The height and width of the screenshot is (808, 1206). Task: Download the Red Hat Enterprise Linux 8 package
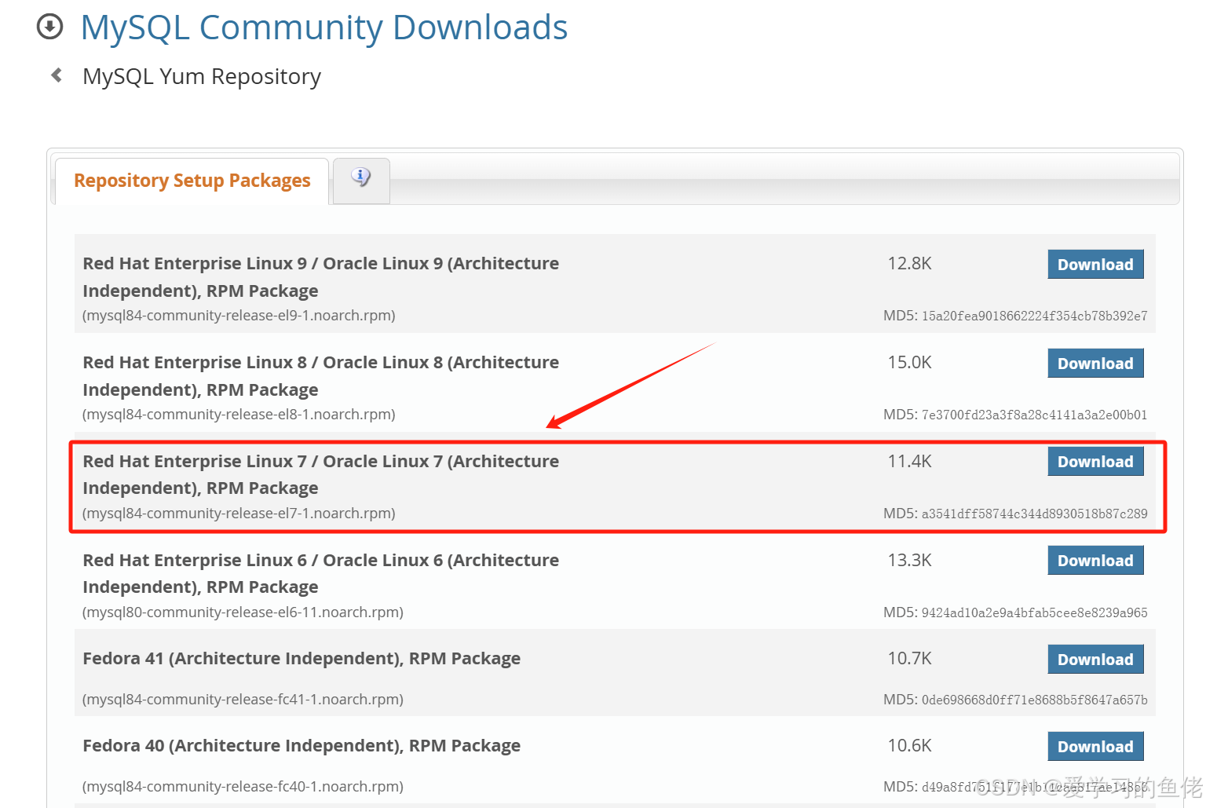1095,364
